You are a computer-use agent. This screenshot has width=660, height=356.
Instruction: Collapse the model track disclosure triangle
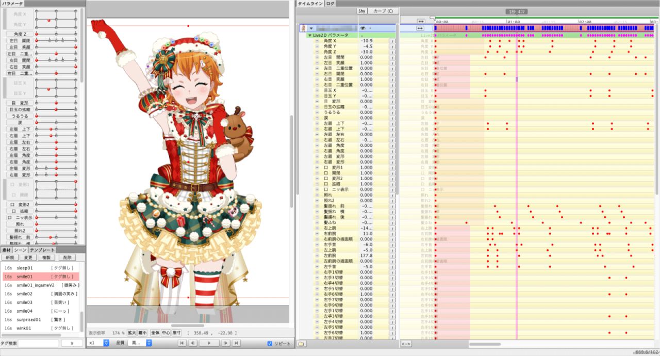[311, 28]
